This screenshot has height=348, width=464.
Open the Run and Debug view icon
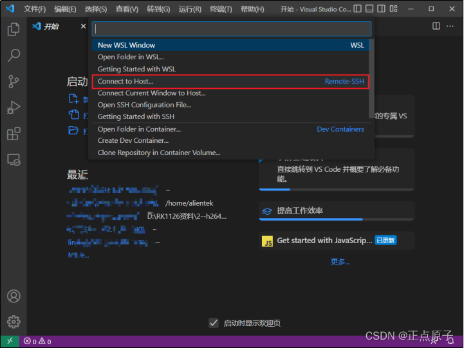[x=14, y=107]
